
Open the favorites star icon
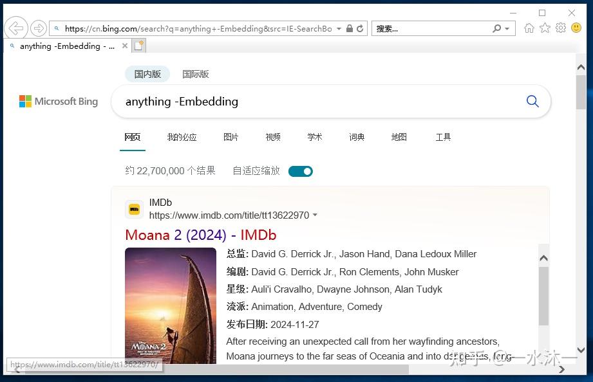click(544, 28)
